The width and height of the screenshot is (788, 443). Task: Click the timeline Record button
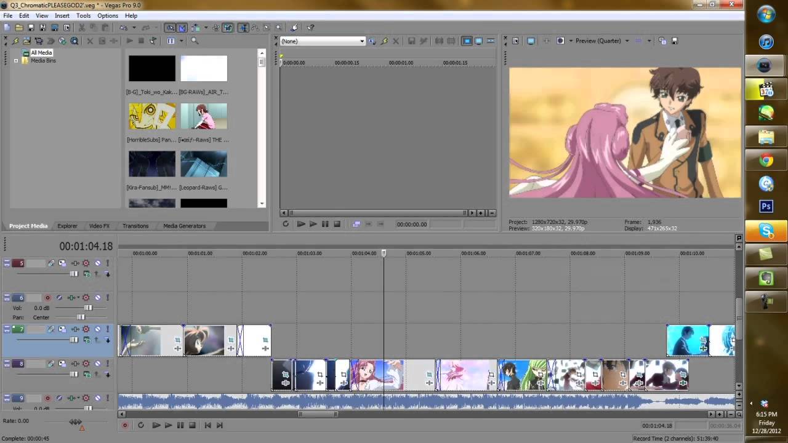click(x=125, y=425)
